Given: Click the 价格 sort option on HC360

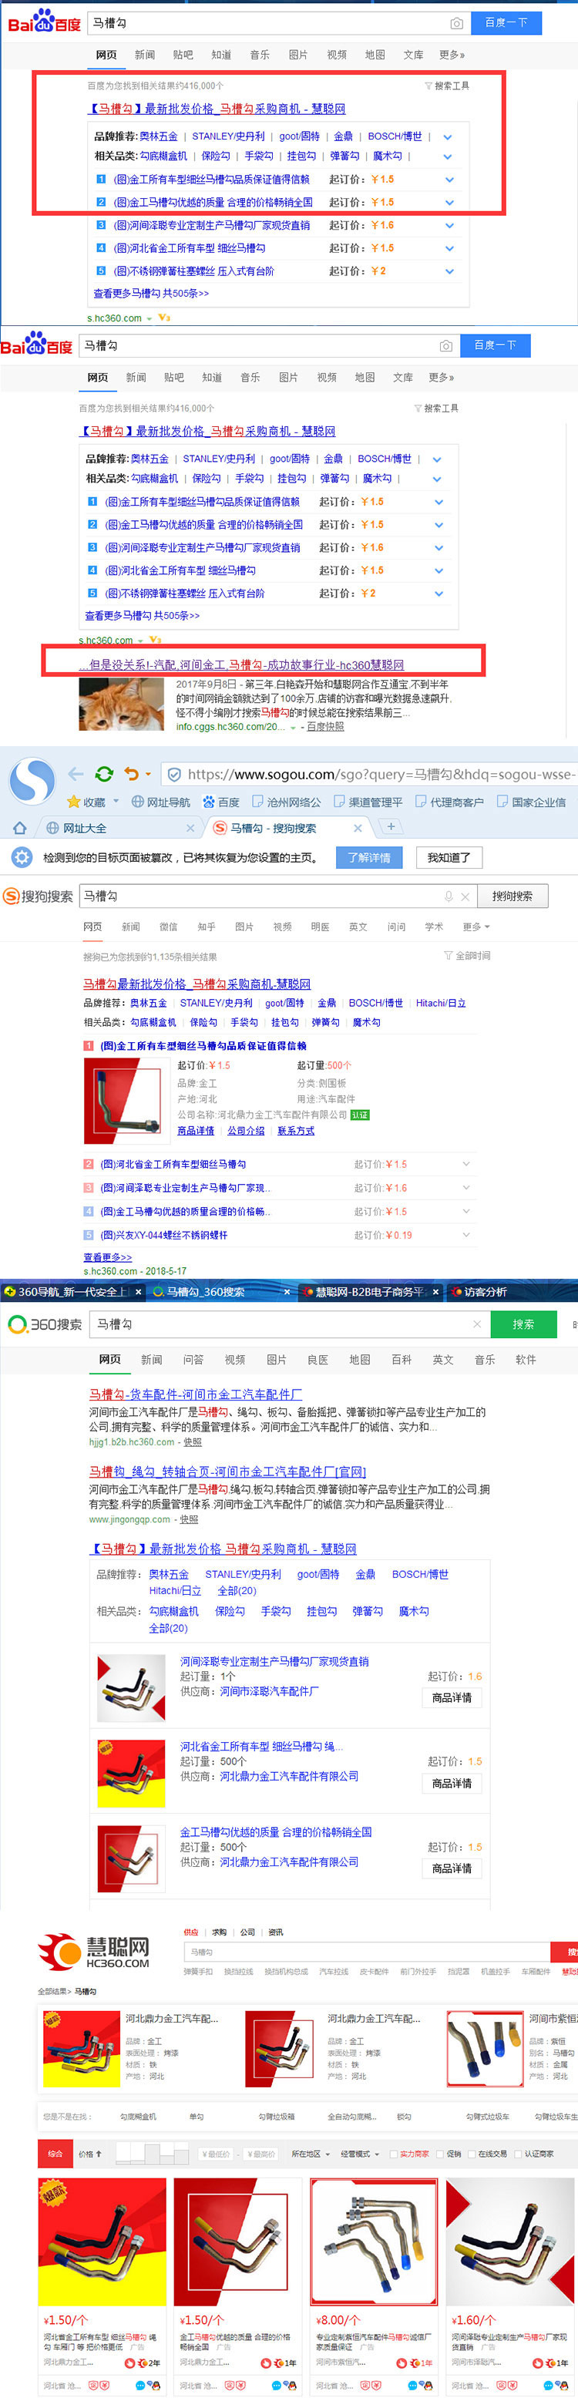Looking at the screenshot, I should click(89, 2154).
